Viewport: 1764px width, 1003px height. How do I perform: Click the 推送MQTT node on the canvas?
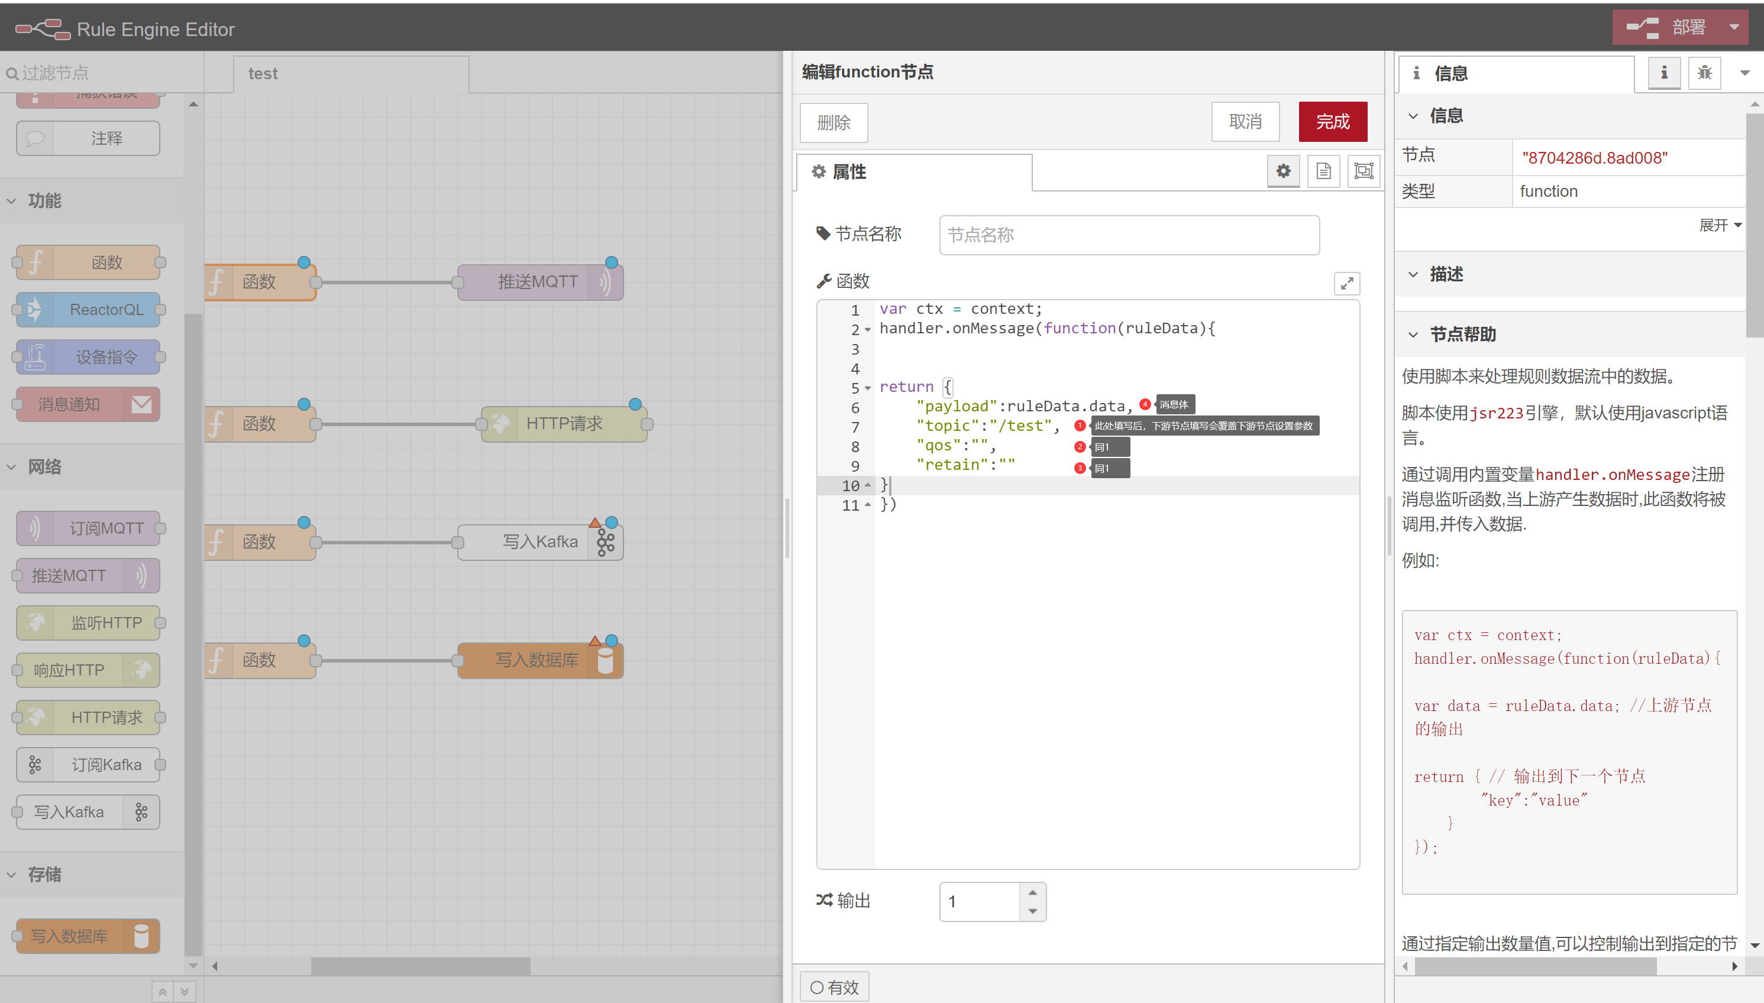[541, 283]
